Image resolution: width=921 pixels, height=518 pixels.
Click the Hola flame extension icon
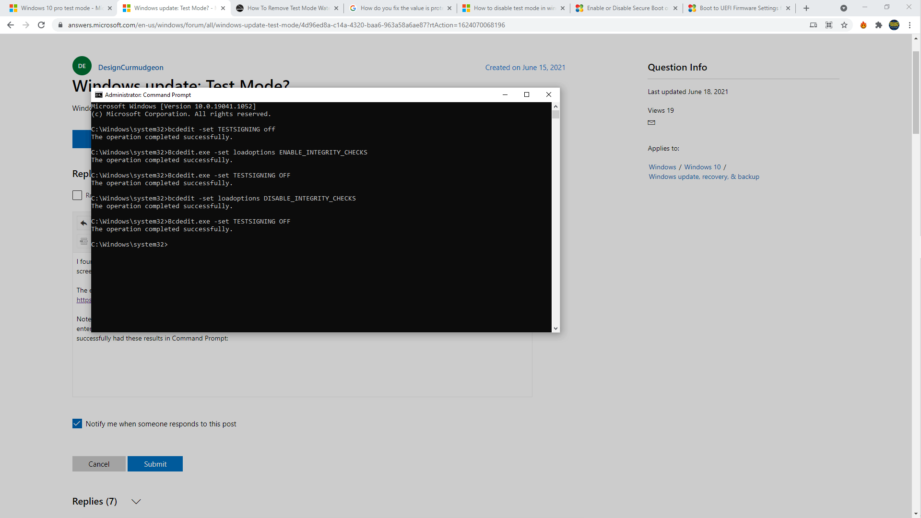(x=863, y=25)
